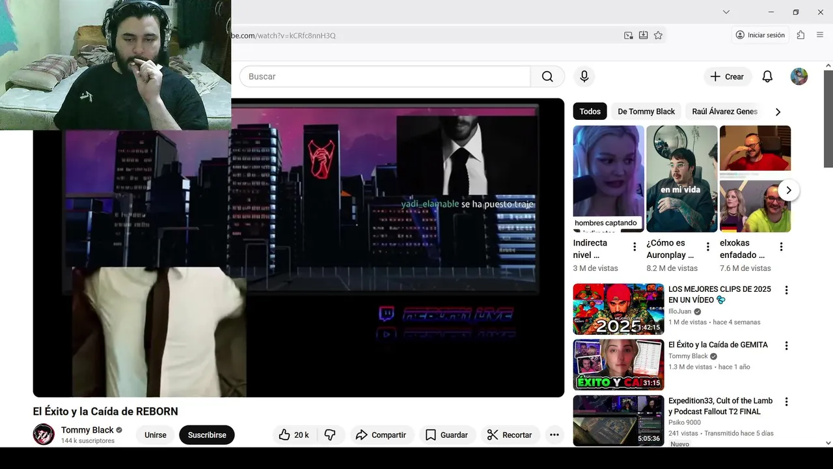833x469 pixels.
Task: Click the save page icon in address bar
Action: coord(643,35)
